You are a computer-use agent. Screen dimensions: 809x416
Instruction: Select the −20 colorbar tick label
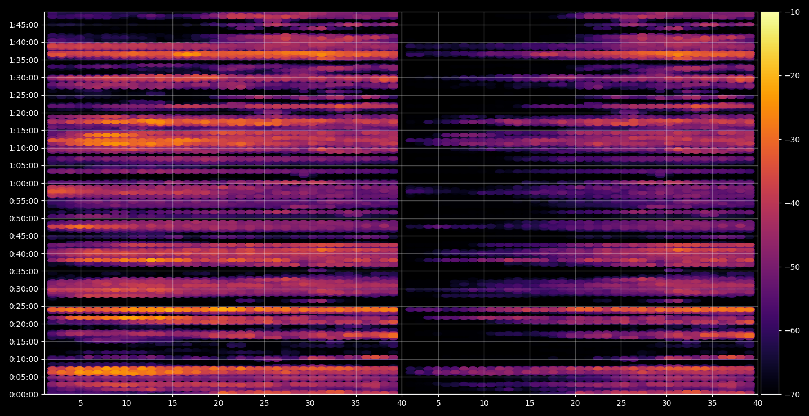[x=791, y=76]
